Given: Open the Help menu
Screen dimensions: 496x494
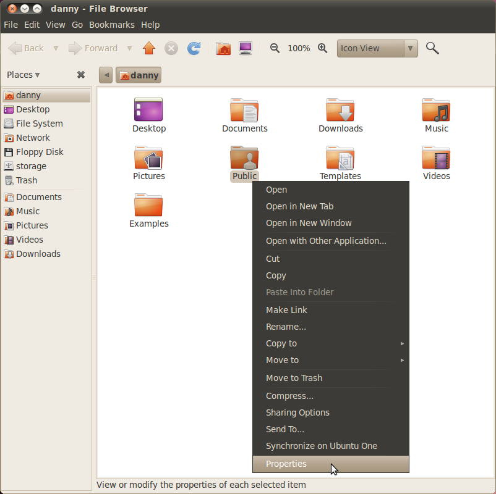Looking at the screenshot, I should click(x=150, y=25).
